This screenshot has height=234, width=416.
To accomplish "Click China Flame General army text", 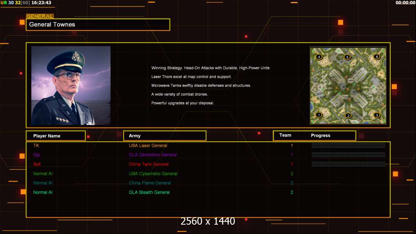I will pos(150,183).
